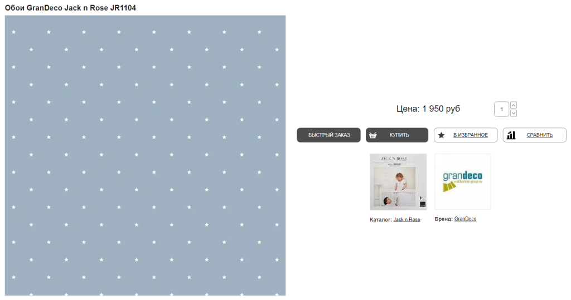Click the product title JR1104 heading
Viewport: 571px width, 300px height.
(70, 8)
